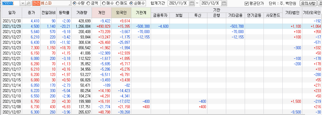Click the 일자 column header
The image size is (322, 115).
(12, 13)
